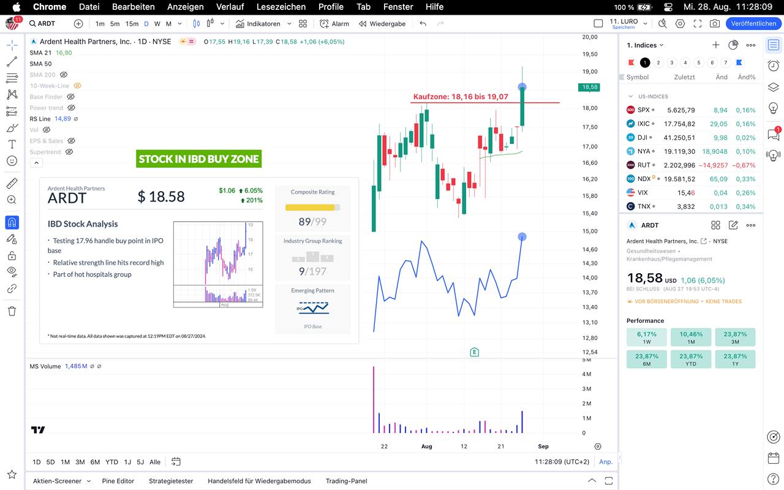Select the red flag color filter
The image size is (784, 490).
tap(631, 62)
